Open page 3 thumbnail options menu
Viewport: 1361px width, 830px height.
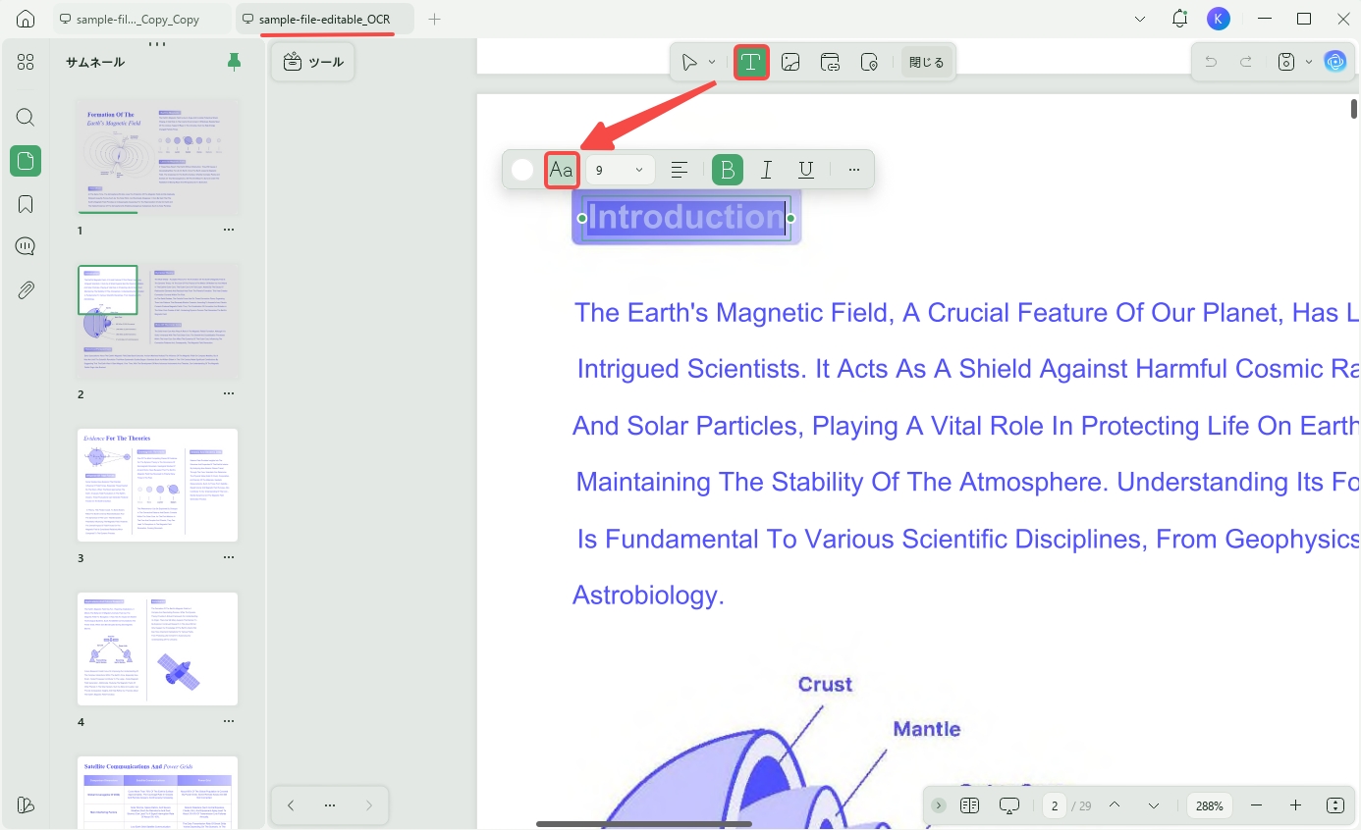pyautogui.click(x=229, y=557)
